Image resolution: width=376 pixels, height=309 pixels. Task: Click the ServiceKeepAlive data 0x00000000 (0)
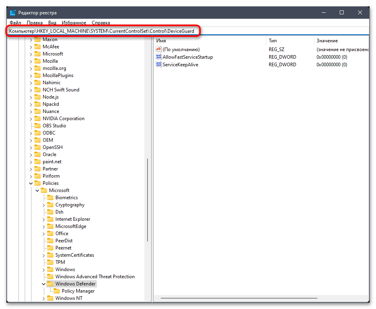332,64
